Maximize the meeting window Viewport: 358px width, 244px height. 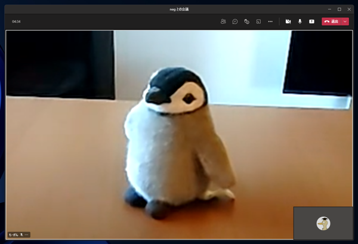click(x=340, y=10)
